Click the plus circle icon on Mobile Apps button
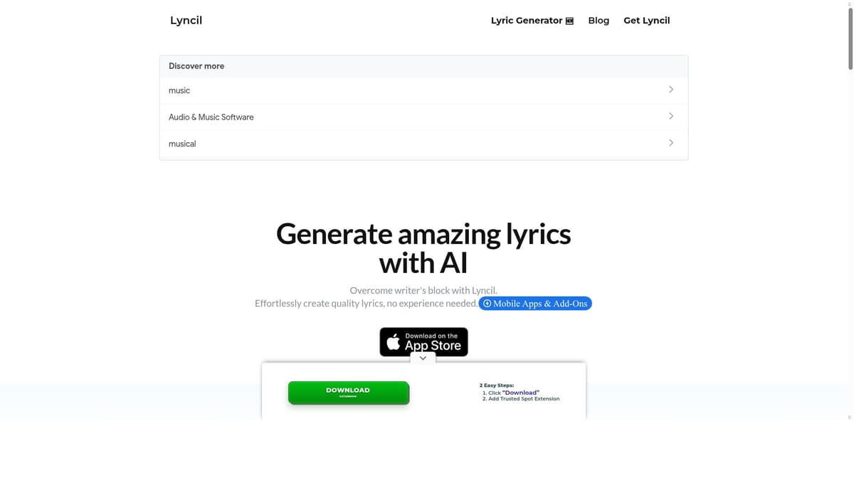The height and width of the screenshot is (480, 854). coord(487,304)
